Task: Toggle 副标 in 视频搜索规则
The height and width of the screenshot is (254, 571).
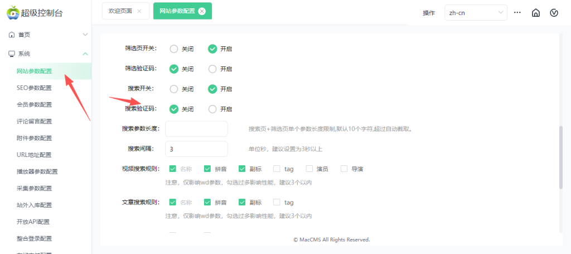Action: [x=242, y=169]
